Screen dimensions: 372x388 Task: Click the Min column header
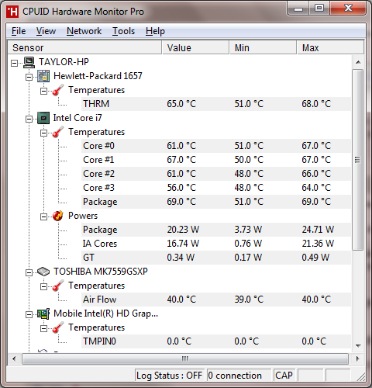coord(263,47)
